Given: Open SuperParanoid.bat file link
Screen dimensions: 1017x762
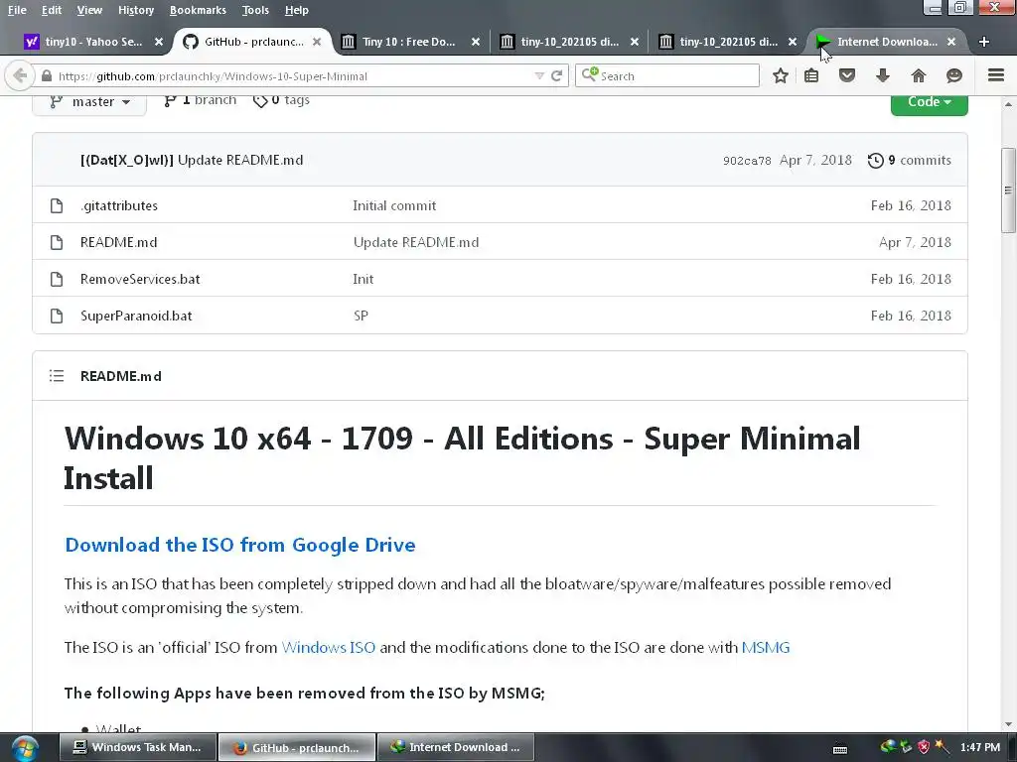Looking at the screenshot, I should click(x=136, y=316).
